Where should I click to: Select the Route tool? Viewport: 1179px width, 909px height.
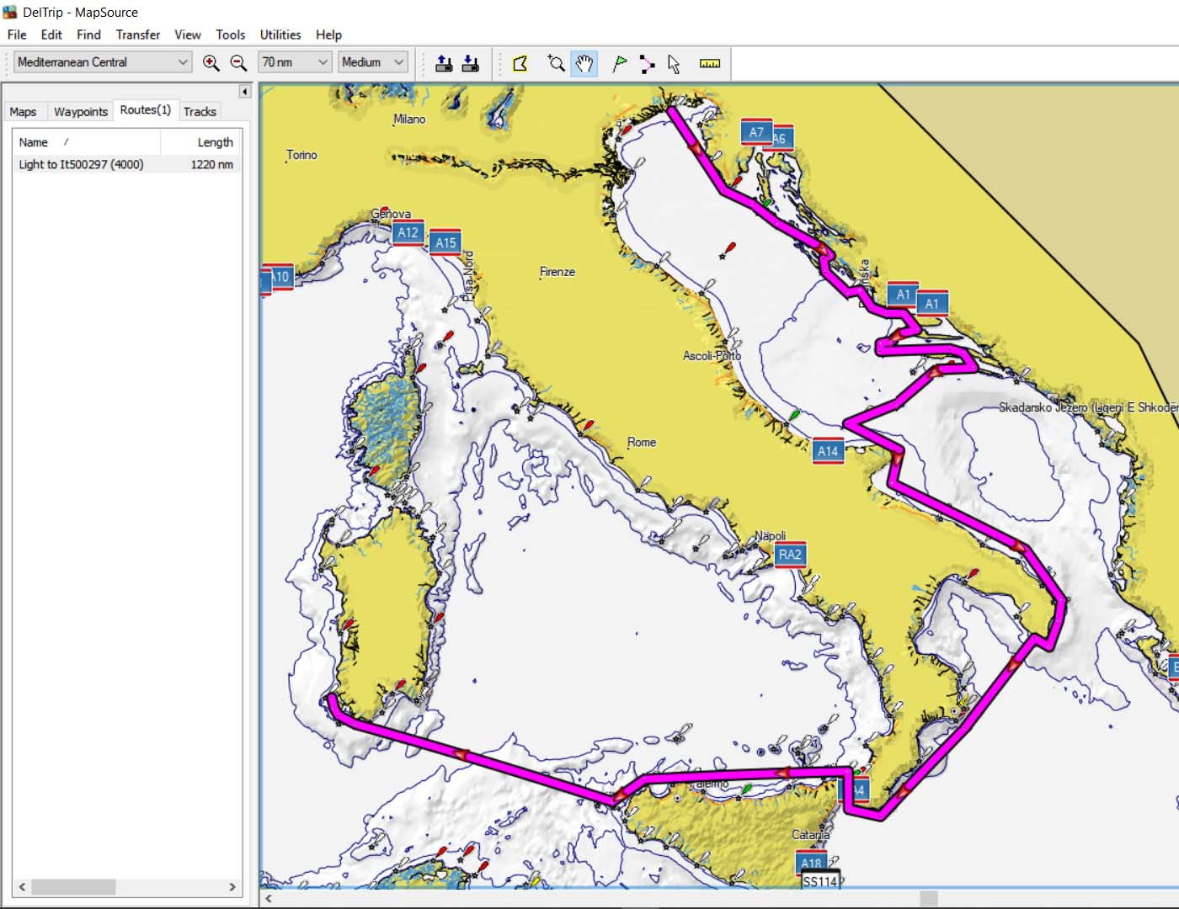pyautogui.click(x=647, y=64)
